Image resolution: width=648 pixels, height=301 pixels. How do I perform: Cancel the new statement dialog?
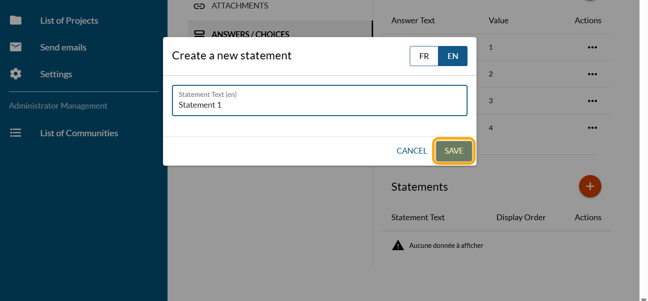pyautogui.click(x=412, y=151)
